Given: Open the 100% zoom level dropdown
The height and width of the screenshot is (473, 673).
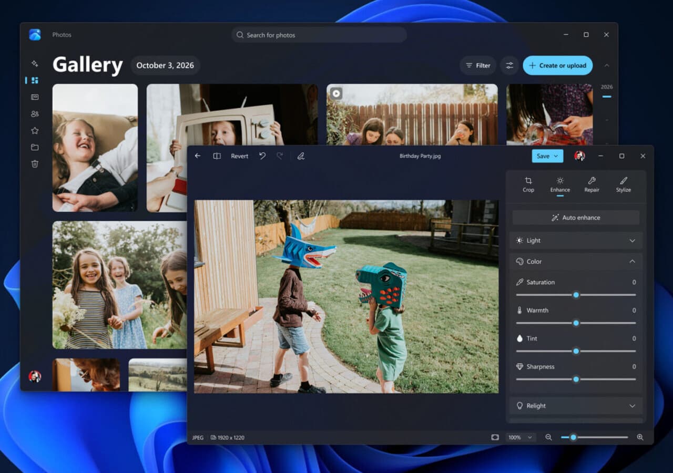Looking at the screenshot, I should (521, 437).
